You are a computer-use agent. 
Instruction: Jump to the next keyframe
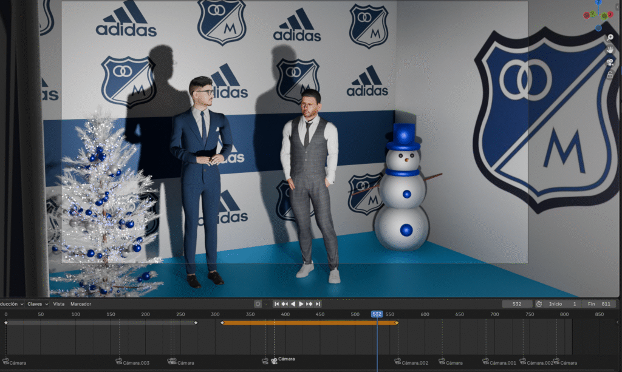(309, 303)
